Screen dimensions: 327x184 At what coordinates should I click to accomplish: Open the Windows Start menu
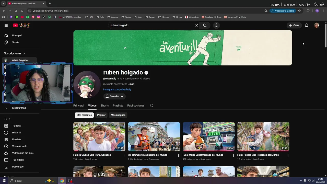(x=4, y=181)
